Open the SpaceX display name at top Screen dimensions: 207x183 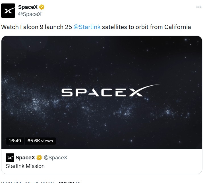point(28,7)
